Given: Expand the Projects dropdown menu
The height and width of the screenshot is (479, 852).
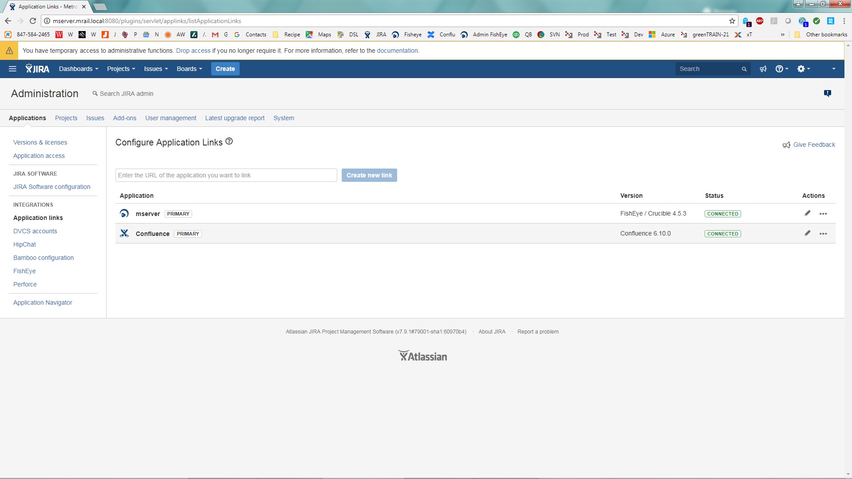Looking at the screenshot, I should point(121,69).
